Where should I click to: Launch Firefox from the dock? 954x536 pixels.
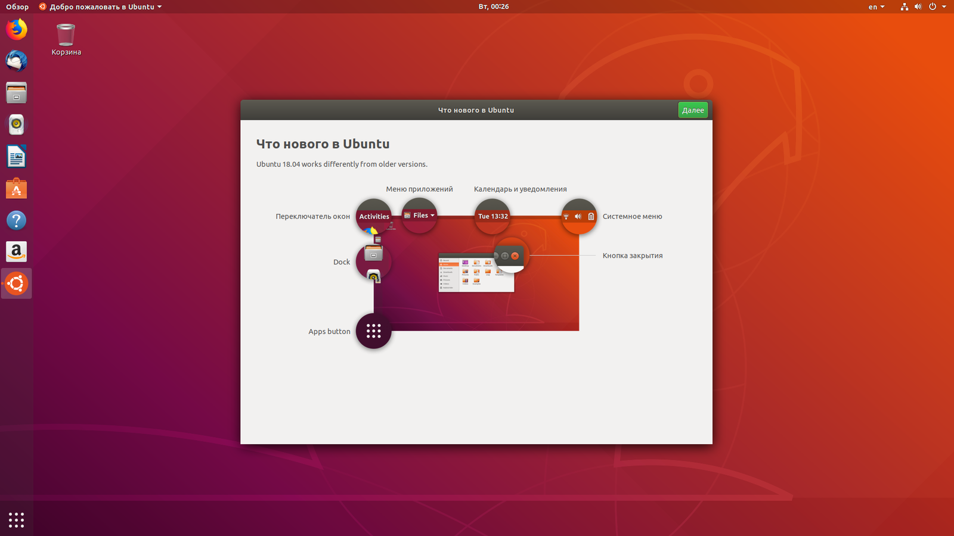[17, 29]
